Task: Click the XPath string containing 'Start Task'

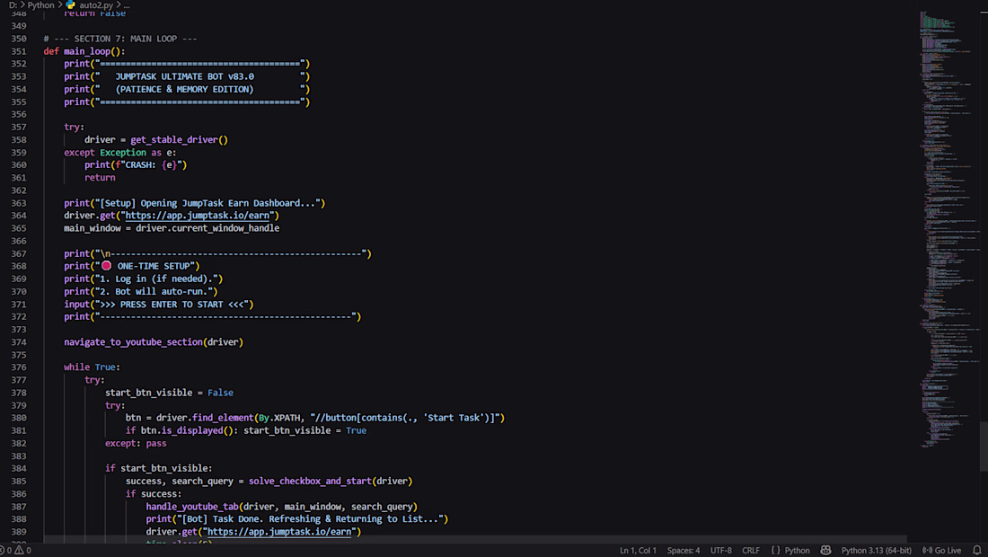Action: (404, 418)
